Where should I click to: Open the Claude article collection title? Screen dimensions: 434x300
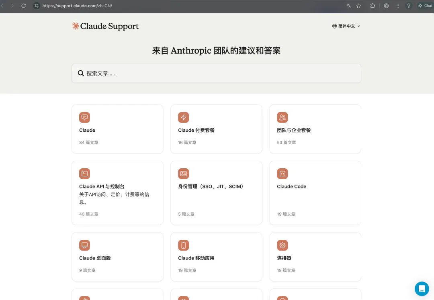[87, 130]
